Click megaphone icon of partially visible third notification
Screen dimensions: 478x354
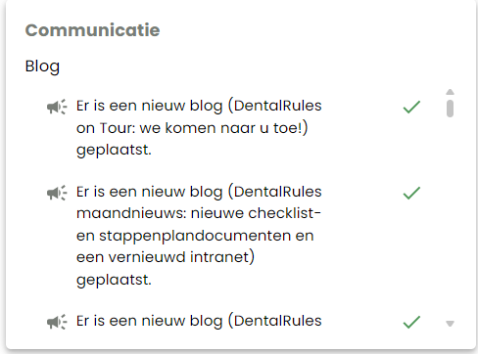(x=57, y=322)
